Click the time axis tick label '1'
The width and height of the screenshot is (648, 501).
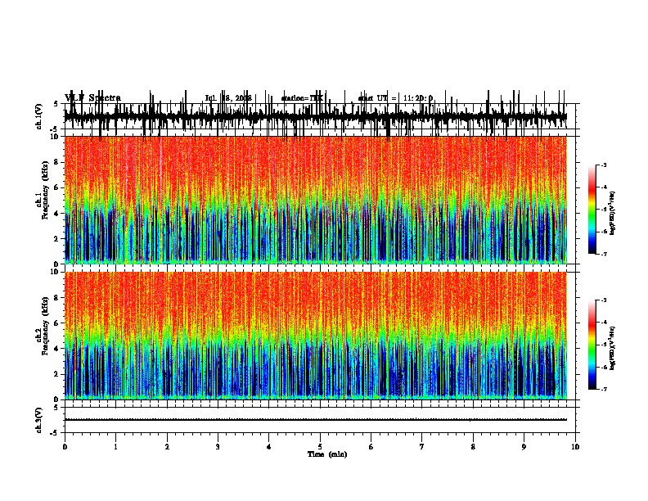coord(115,447)
